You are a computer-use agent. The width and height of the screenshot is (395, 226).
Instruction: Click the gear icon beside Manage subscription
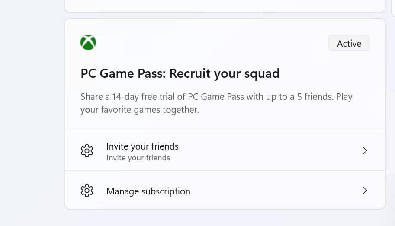point(87,191)
